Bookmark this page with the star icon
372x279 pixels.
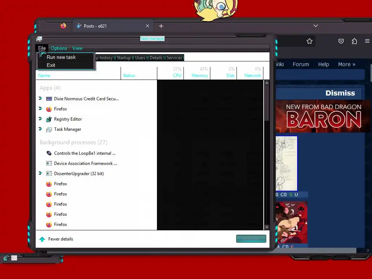coord(310,41)
